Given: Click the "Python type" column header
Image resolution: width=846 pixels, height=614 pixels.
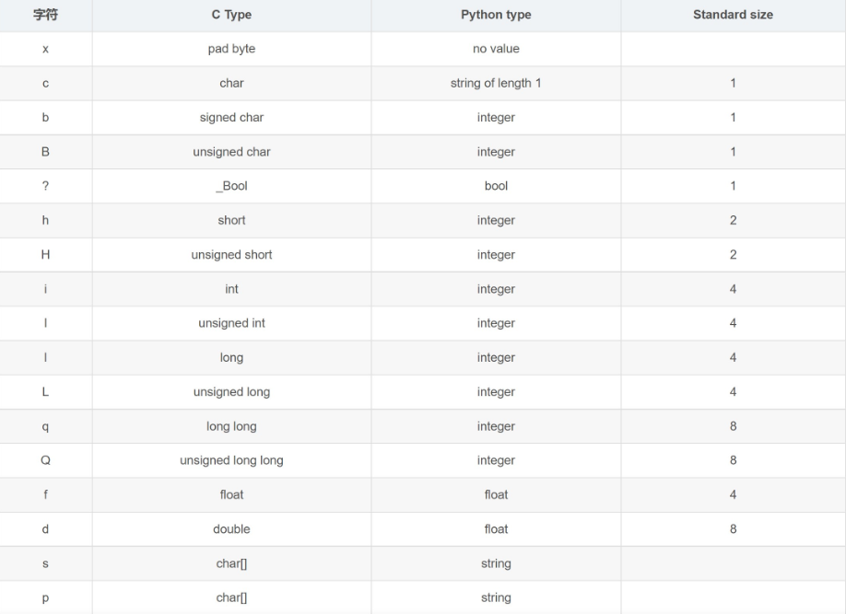Looking at the screenshot, I should (x=496, y=15).
